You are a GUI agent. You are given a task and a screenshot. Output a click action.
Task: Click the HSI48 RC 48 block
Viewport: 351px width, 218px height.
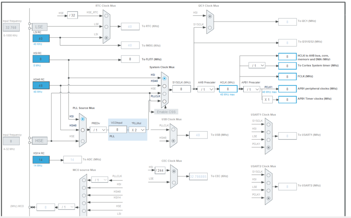(41, 85)
